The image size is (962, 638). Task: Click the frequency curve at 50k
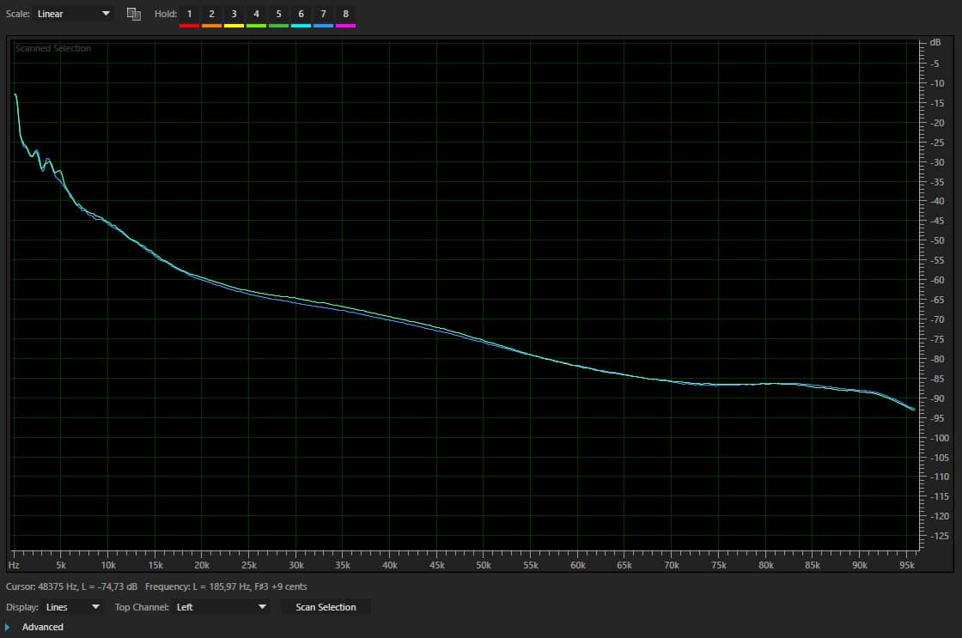click(484, 341)
